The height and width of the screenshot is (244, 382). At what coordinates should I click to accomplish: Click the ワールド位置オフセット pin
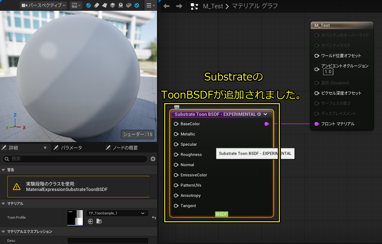pyautogui.click(x=316, y=55)
